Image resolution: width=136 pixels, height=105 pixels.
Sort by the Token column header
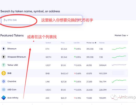click(x=9, y=43)
